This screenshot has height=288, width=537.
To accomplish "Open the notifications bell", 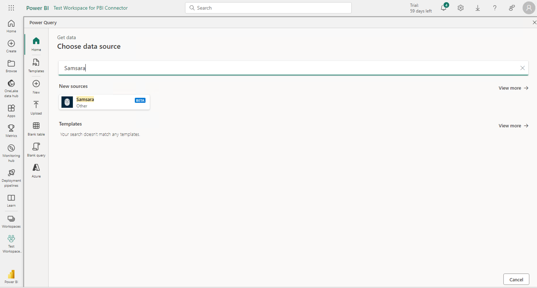I will click(443, 8).
